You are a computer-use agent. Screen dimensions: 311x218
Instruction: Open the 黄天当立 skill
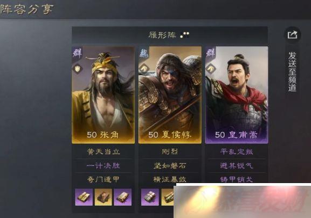[103, 151]
